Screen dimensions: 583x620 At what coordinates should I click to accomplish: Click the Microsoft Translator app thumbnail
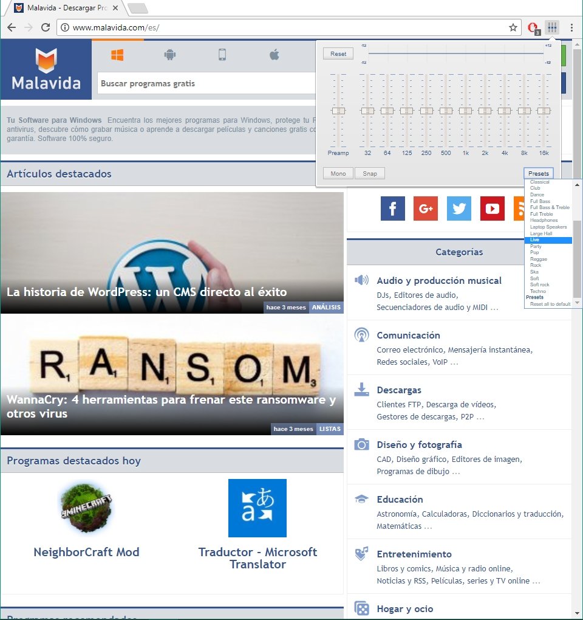[x=257, y=508]
